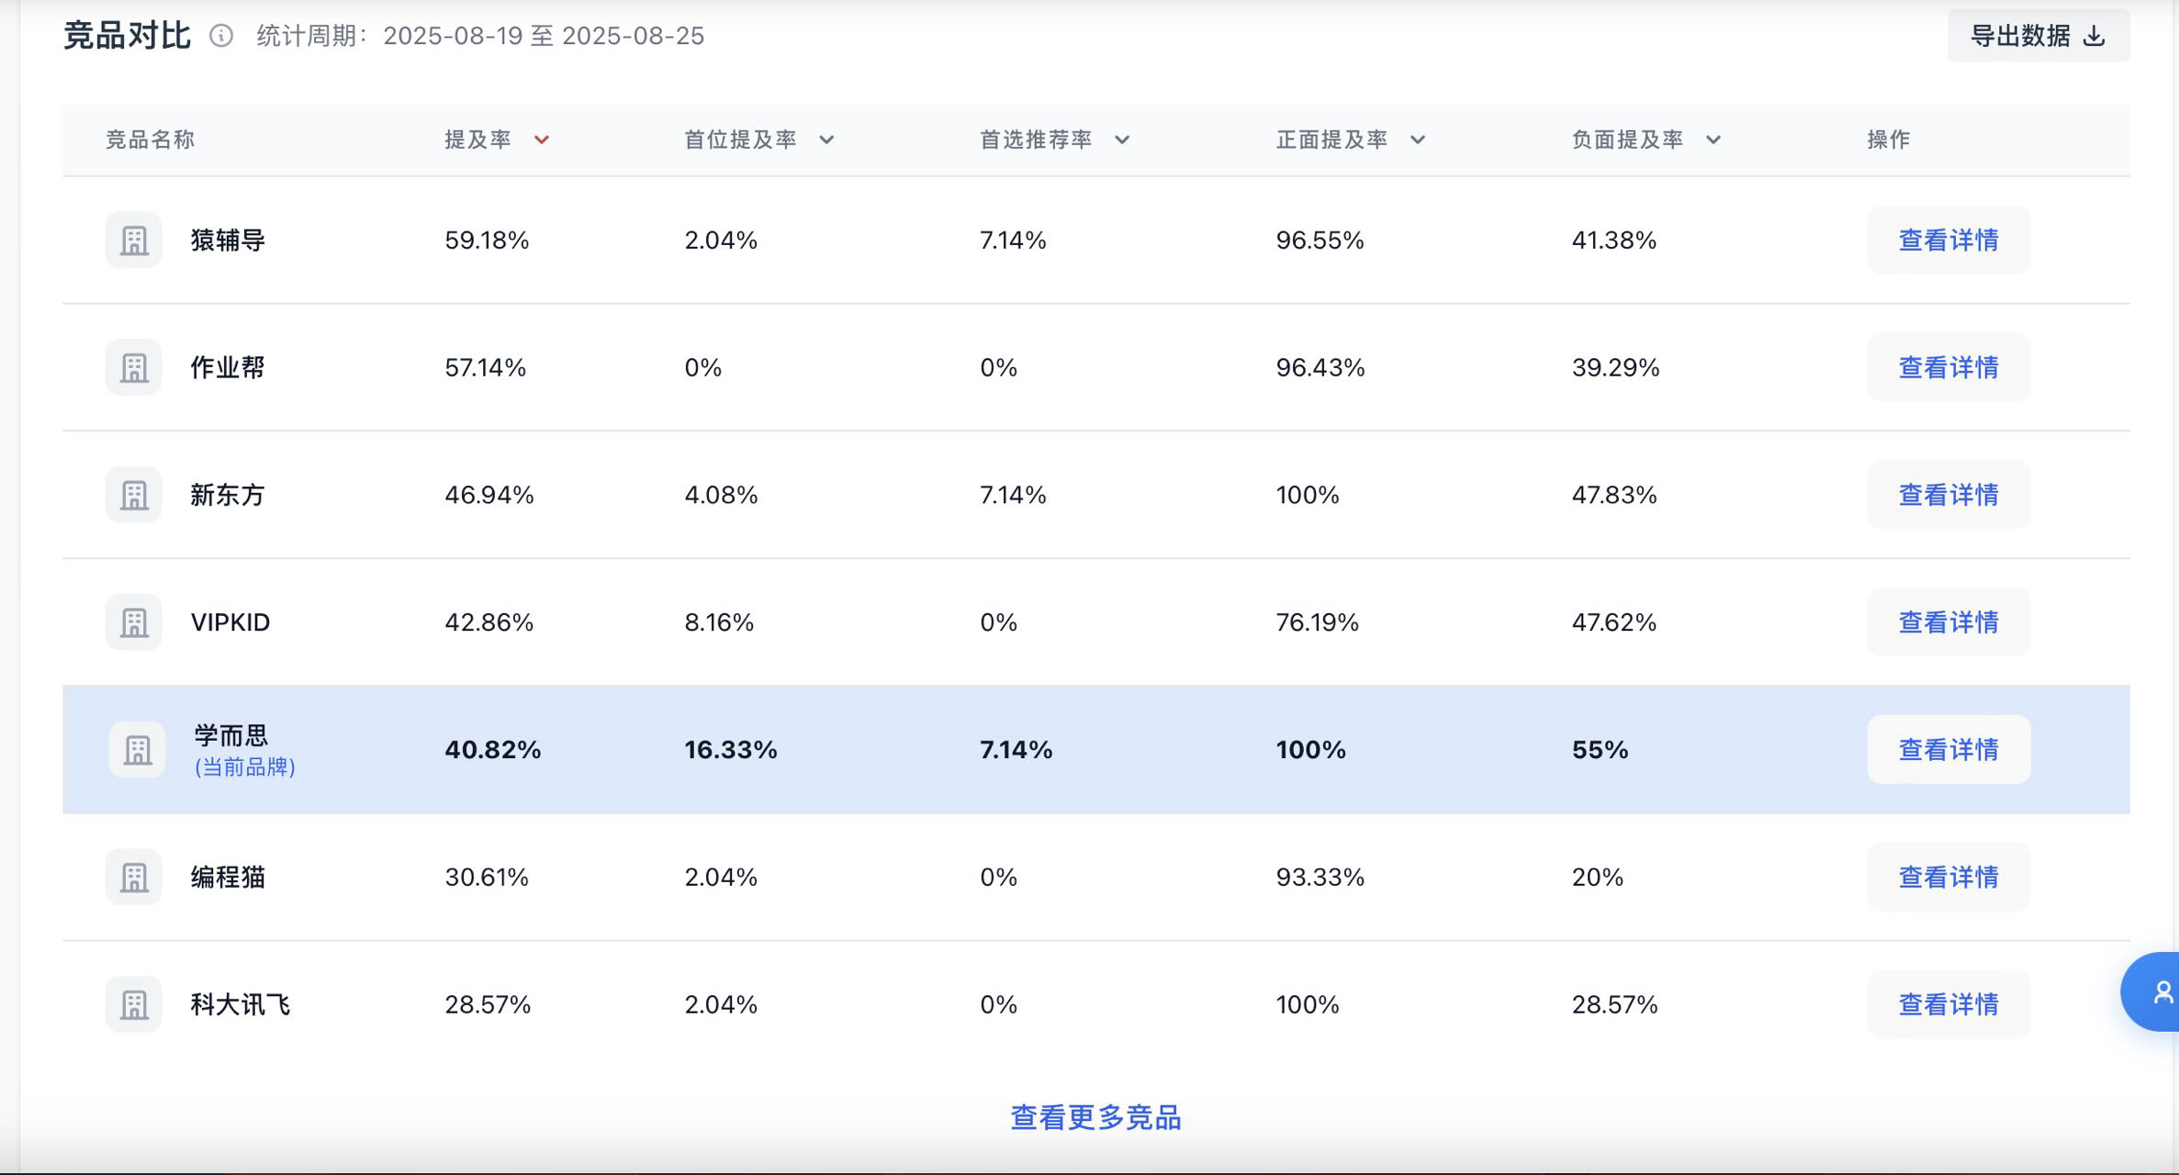Sort by 首选推荐率 column arrow
This screenshot has height=1175, width=2179.
(x=1122, y=140)
